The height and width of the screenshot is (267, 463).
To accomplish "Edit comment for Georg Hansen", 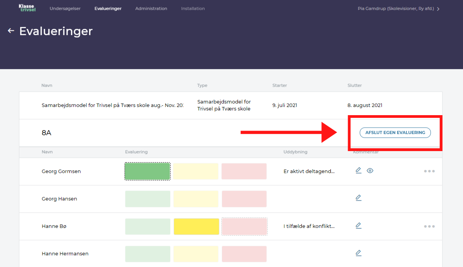I will (359, 198).
